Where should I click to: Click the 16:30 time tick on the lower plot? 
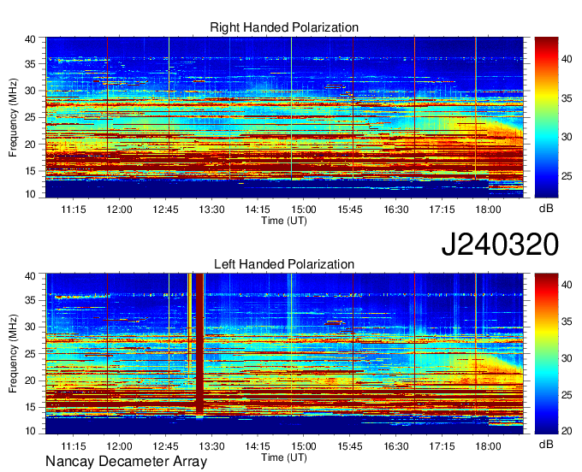point(396,446)
